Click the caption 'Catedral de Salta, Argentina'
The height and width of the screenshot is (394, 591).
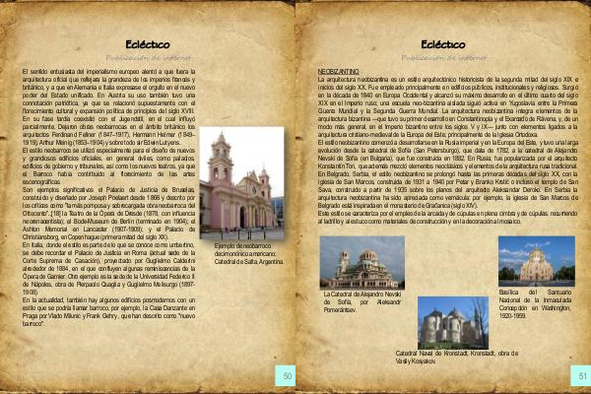[x=249, y=261]
